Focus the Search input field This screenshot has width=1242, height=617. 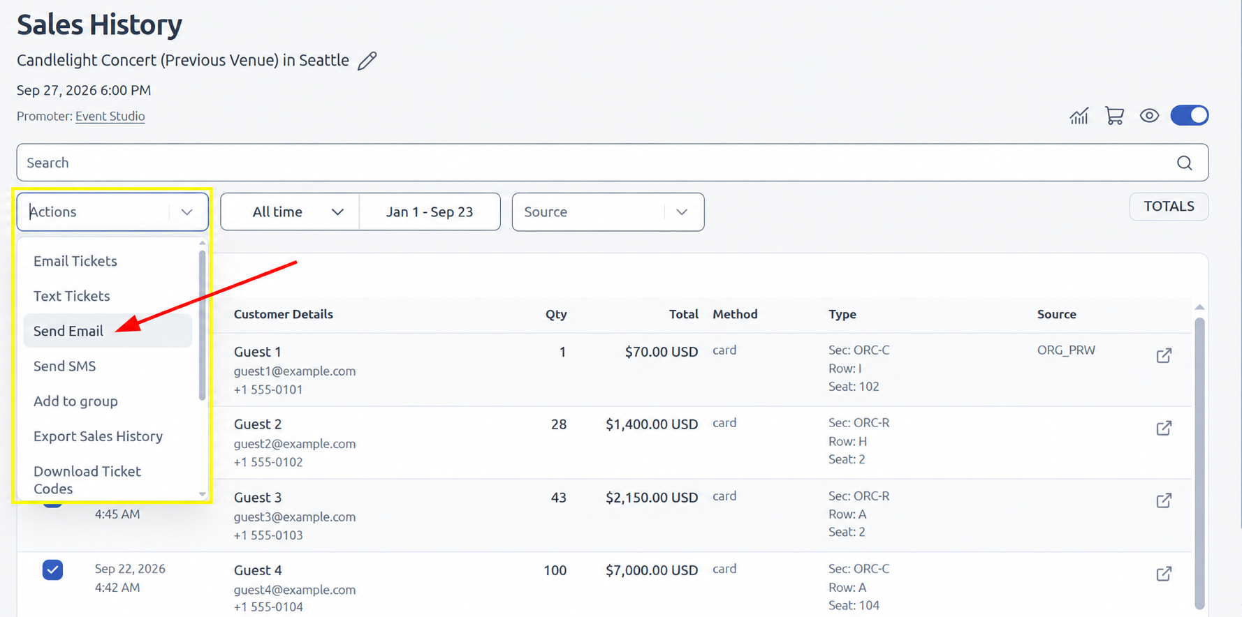click(x=599, y=163)
